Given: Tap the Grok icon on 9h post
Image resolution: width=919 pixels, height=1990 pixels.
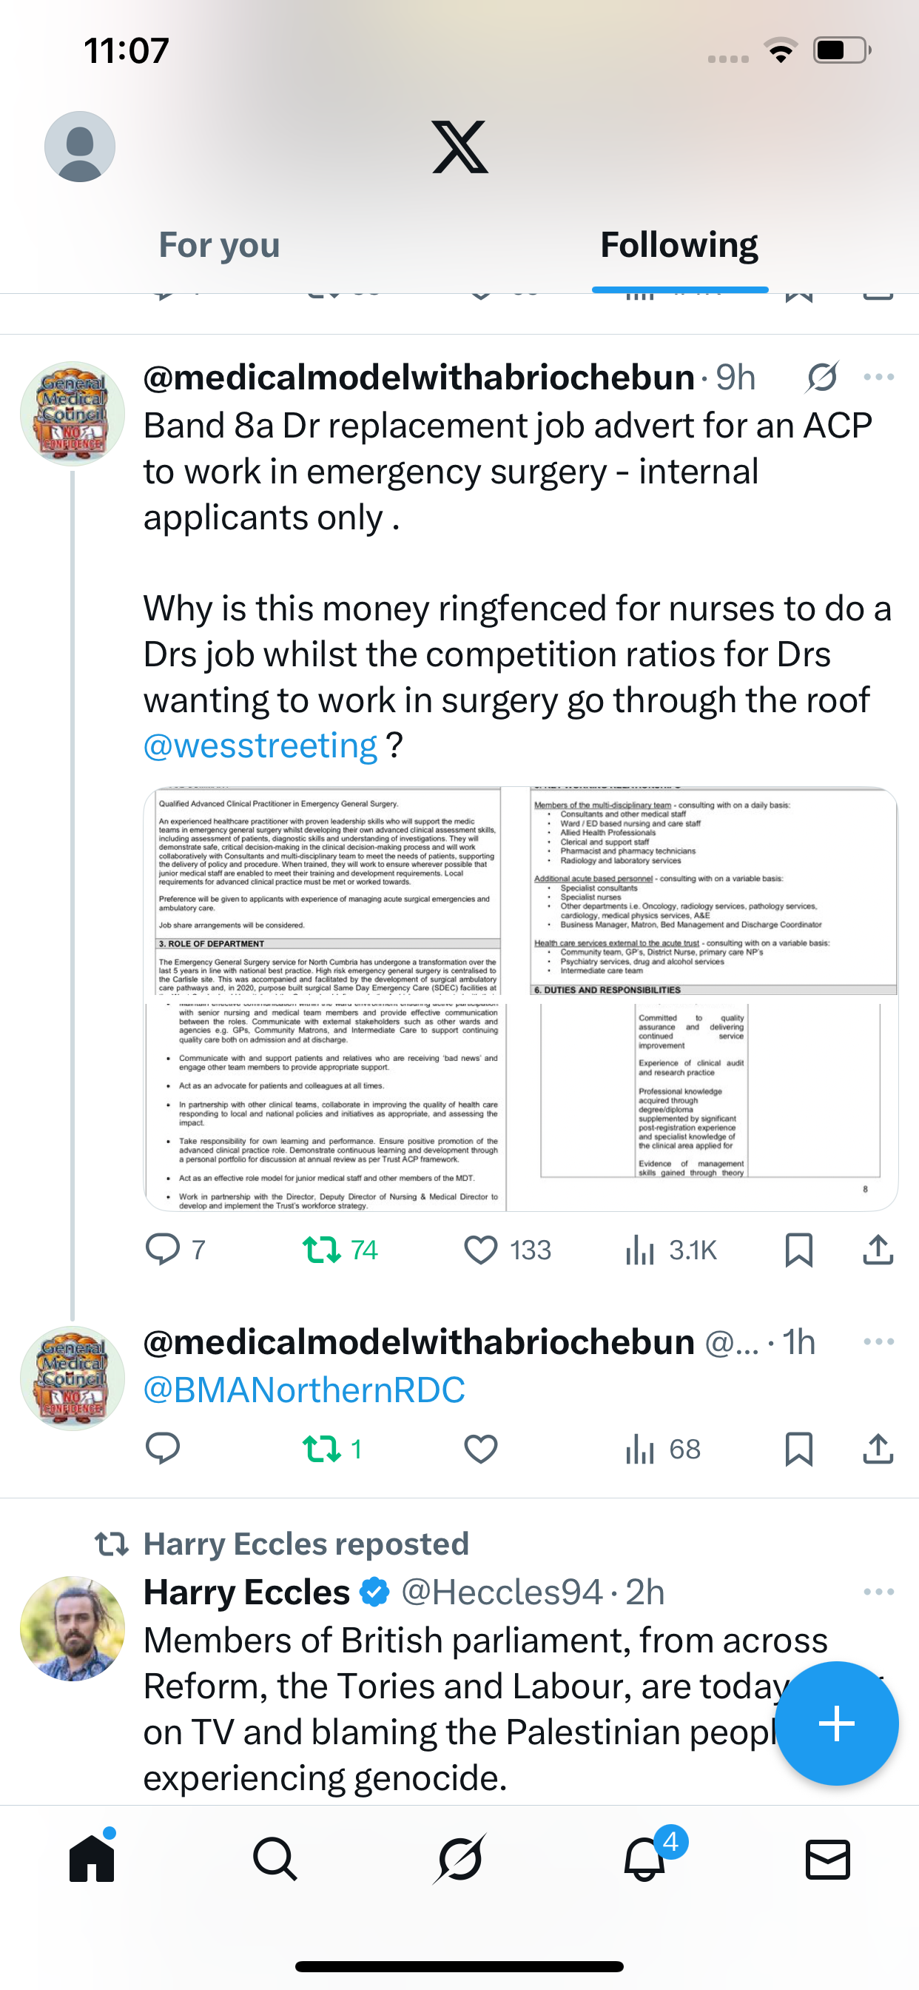Looking at the screenshot, I should 821,378.
